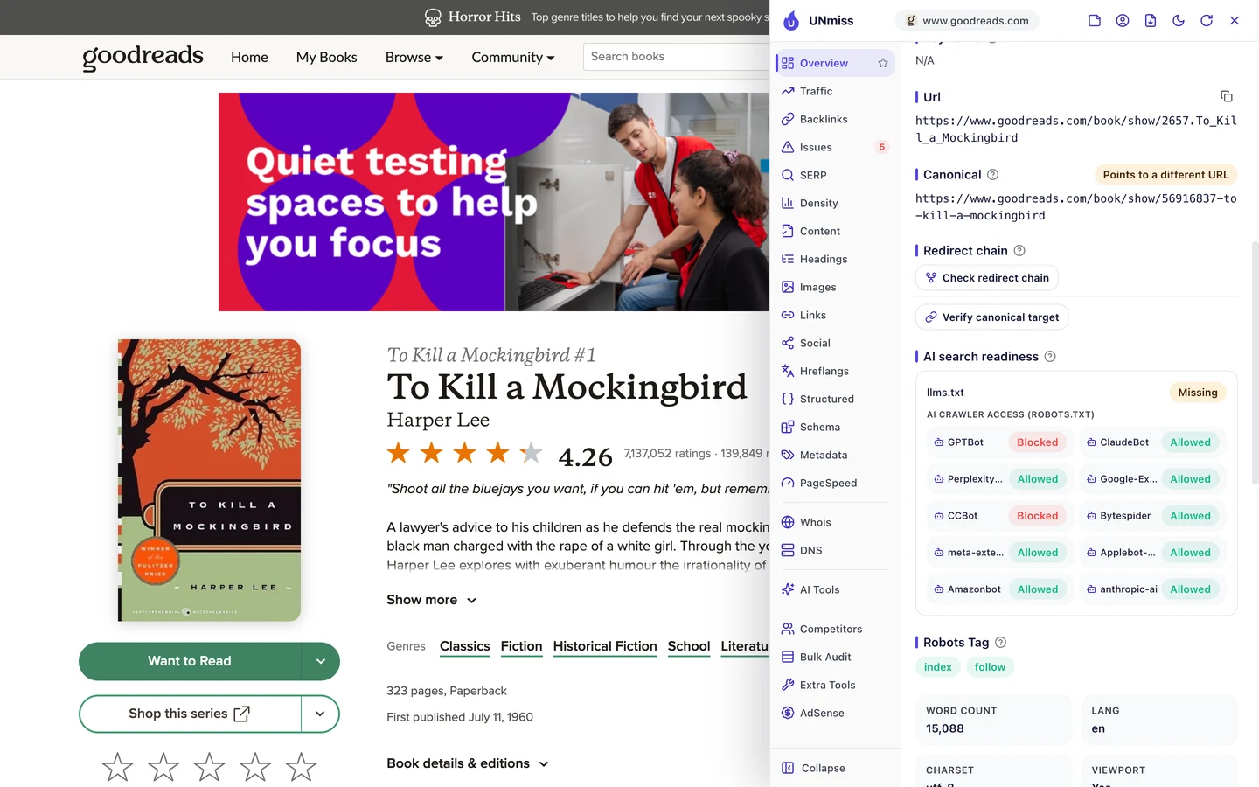This screenshot has height=787, width=1259.
Task: Show help for AI search readiness
Action: click(1050, 357)
